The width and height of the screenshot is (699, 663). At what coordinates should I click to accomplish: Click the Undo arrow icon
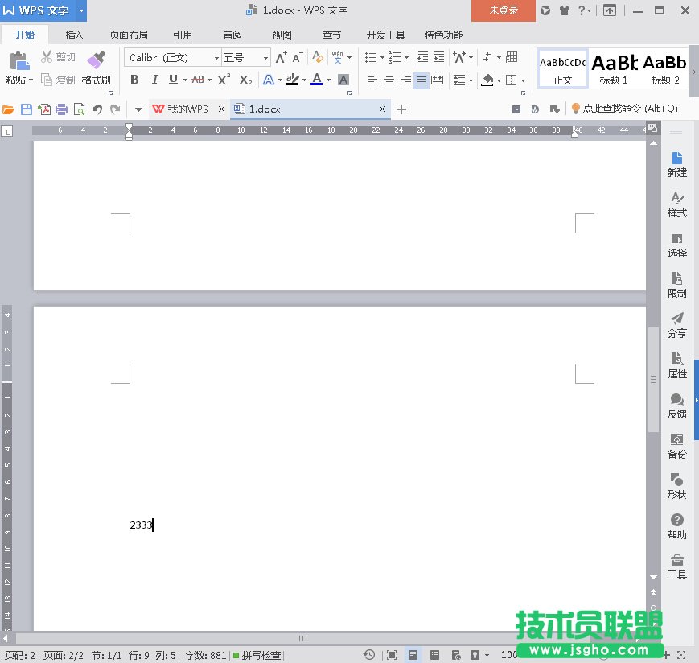[97, 109]
